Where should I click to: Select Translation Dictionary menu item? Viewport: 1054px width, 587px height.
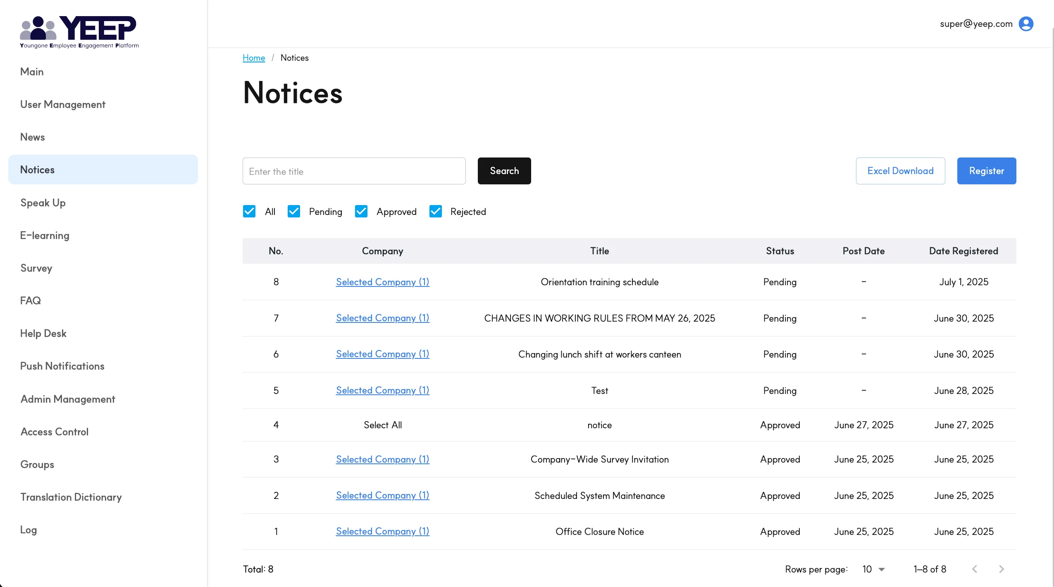[x=71, y=497]
